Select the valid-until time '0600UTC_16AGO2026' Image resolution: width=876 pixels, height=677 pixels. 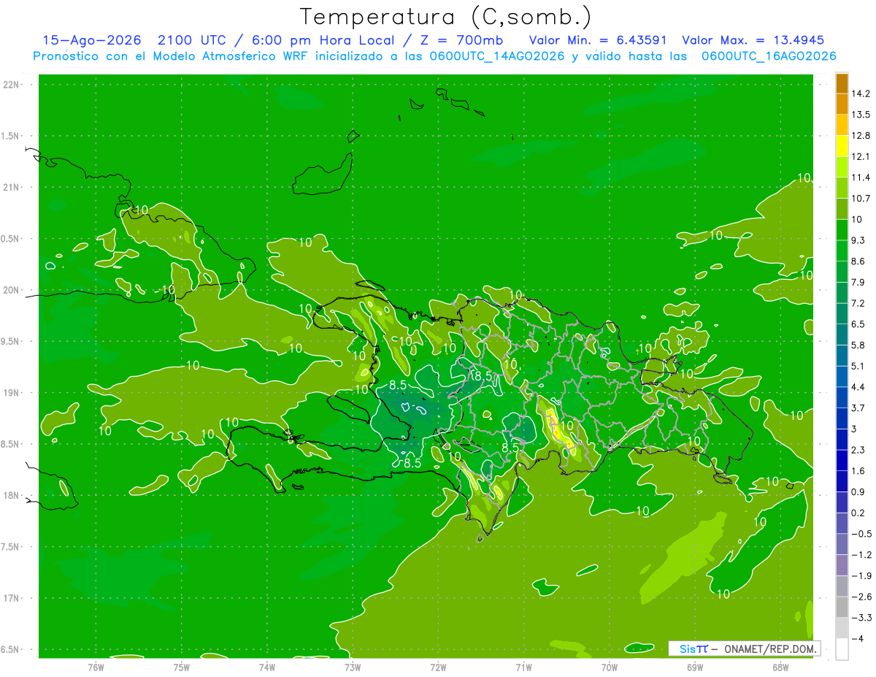pyautogui.click(x=769, y=56)
